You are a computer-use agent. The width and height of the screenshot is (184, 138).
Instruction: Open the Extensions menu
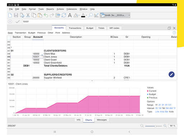72,9
